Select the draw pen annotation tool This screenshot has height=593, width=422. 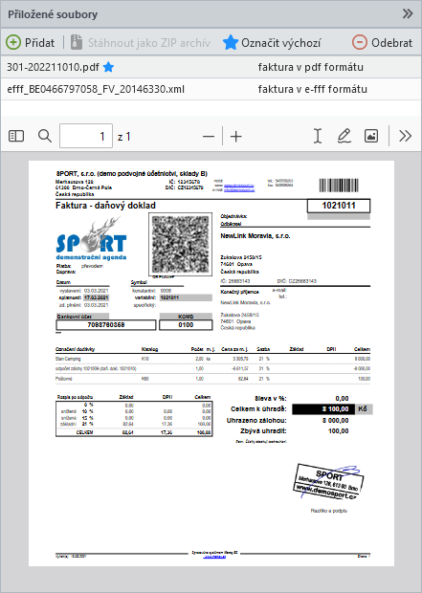(x=344, y=136)
